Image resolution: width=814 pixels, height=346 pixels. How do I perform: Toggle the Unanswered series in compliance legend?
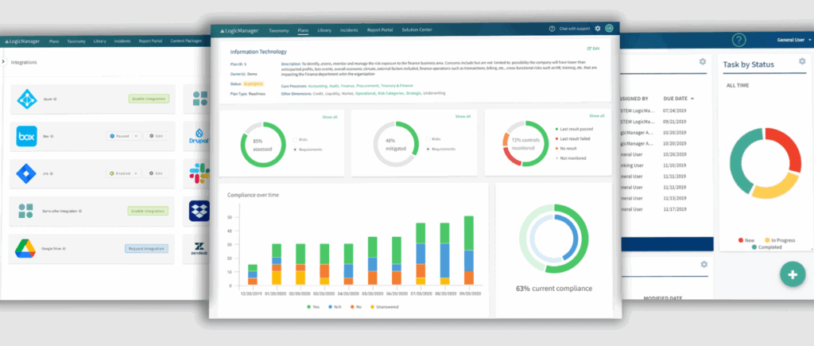[x=386, y=307]
